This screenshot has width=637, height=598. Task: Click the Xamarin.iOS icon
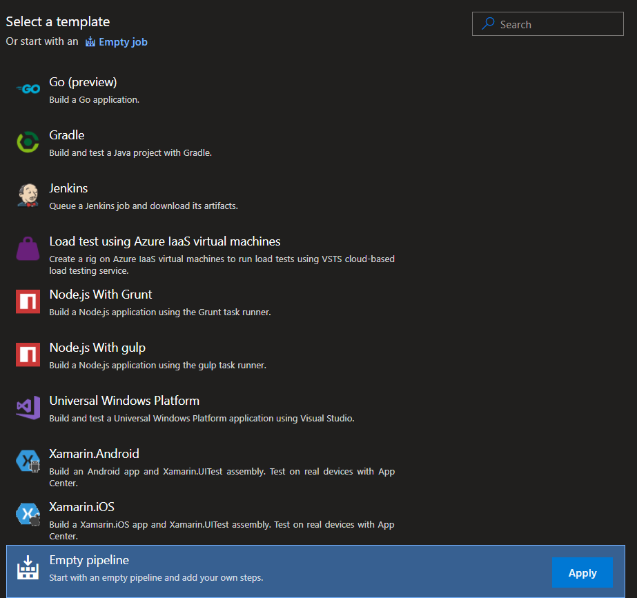point(28,514)
